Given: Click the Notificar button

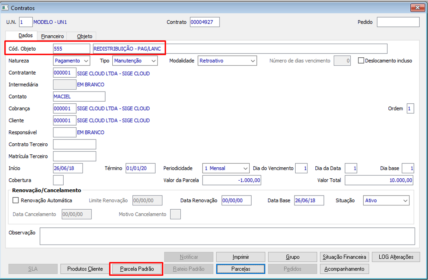Looking at the screenshot, I should (x=188, y=257).
